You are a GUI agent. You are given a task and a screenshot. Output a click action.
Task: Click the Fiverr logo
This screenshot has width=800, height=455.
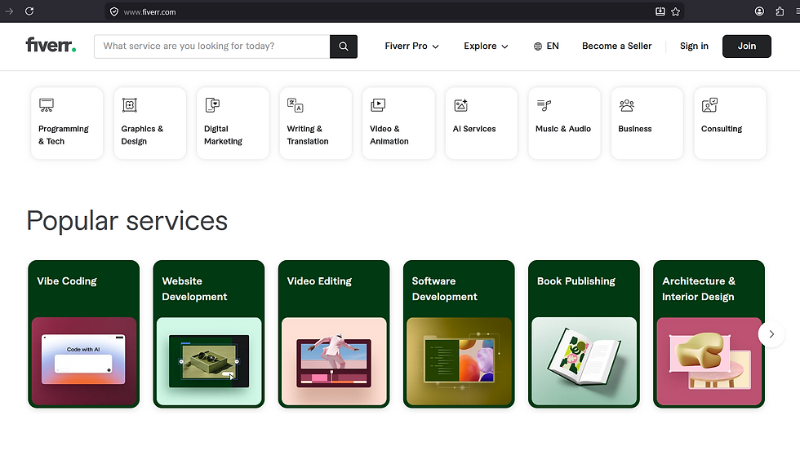click(51, 46)
